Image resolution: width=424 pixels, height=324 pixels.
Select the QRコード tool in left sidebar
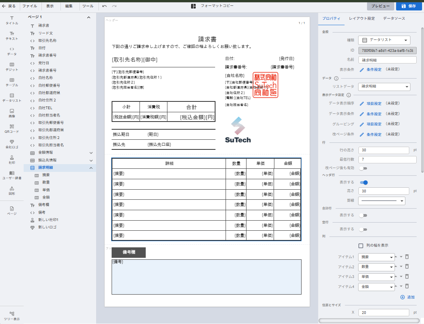[12, 129]
